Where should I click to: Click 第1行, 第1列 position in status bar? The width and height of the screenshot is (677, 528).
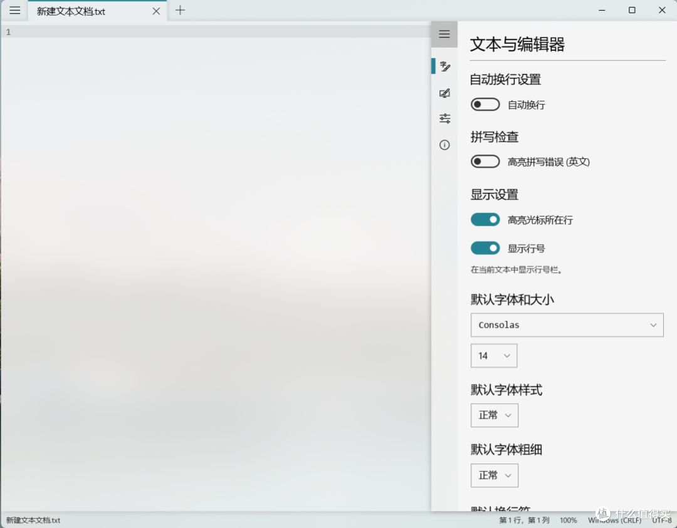[x=524, y=520]
